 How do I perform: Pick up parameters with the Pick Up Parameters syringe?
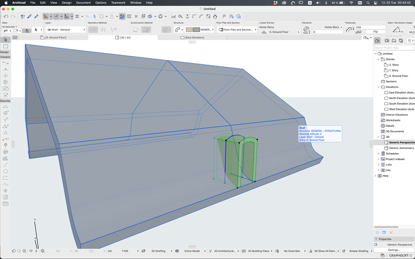click(x=29, y=16)
